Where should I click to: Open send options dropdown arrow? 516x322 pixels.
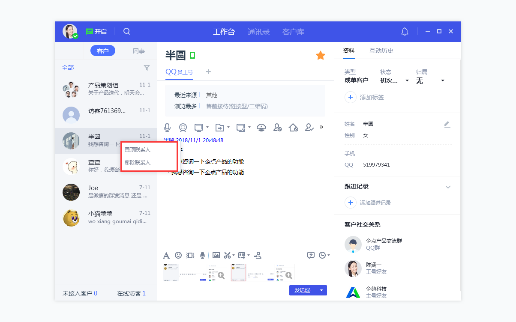[321, 290]
